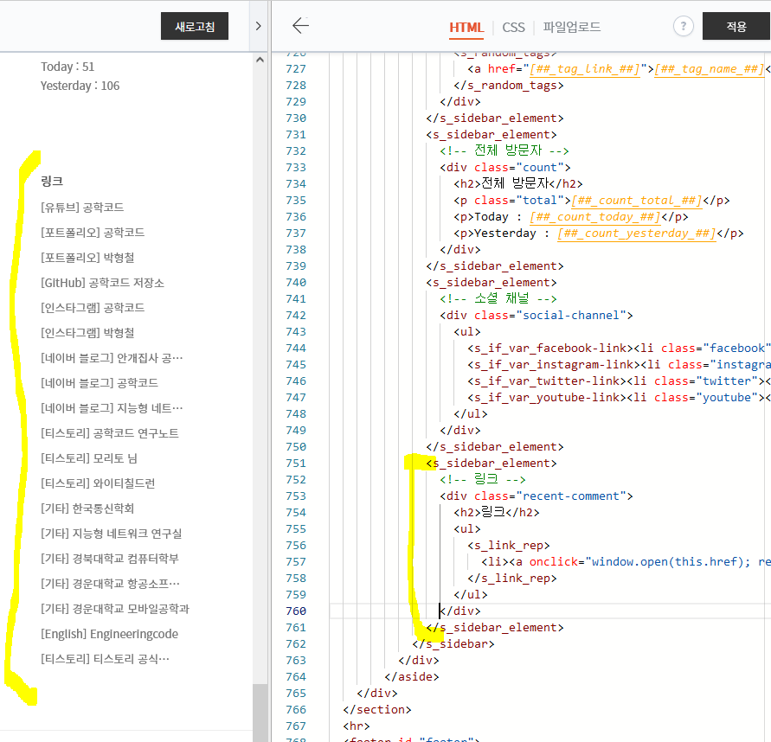Click the onclick window.open code line
The height and width of the screenshot is (742, 771).
coord(626,561)
